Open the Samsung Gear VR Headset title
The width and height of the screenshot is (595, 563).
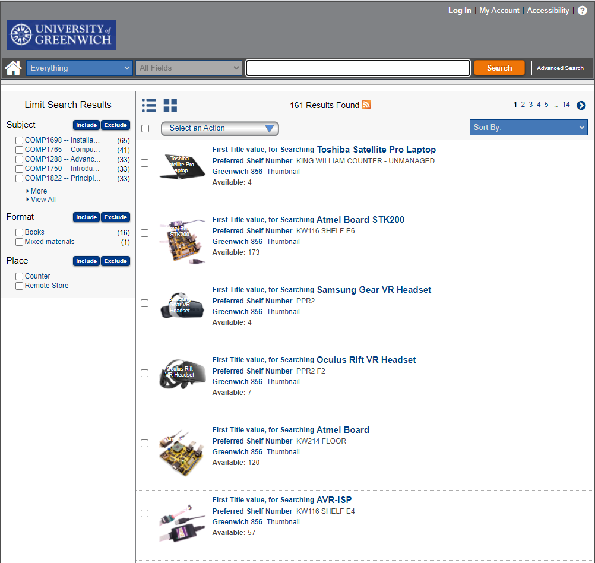[x=374, y=290]
